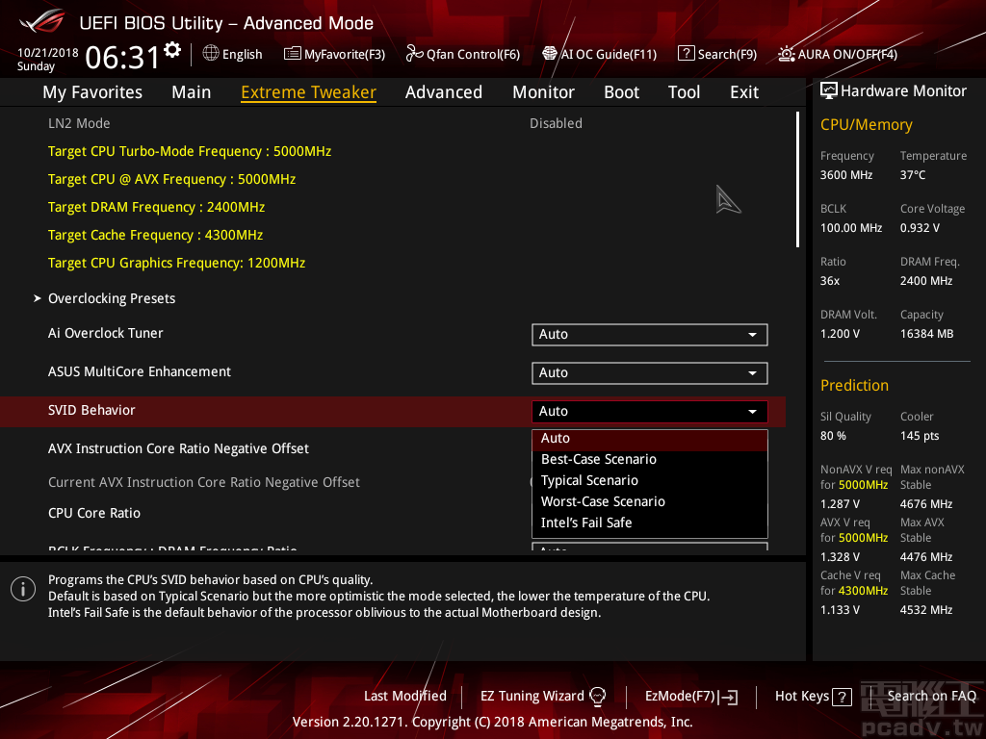Click the ROG logo in header
This screenshot has height=739, width=986.
click(42, 22)
